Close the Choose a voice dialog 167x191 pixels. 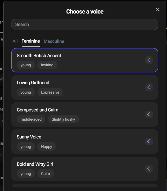coord(158,10)
